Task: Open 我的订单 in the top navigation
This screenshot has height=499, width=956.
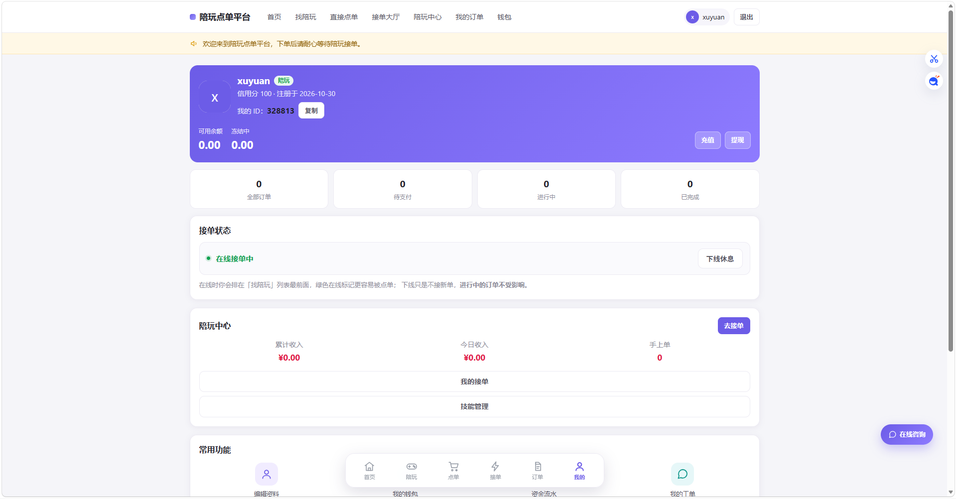Action: [x=469, y=17]
